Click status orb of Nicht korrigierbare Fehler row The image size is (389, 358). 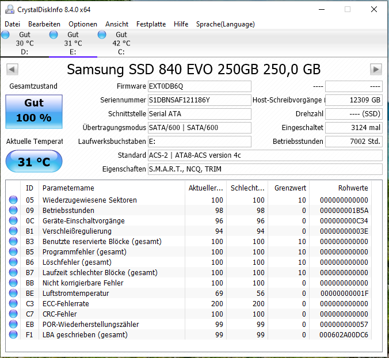pyautogui.click(x=13, y=283)
